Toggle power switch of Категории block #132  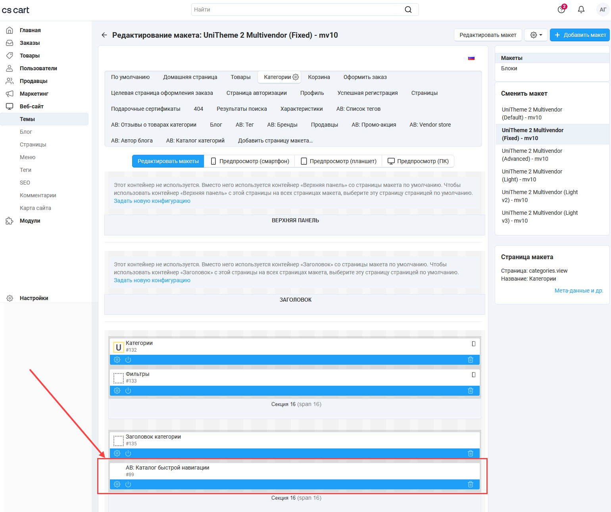(x=128, y=360)
